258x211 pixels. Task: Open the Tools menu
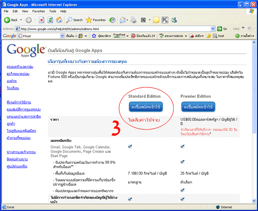(52, 11)
